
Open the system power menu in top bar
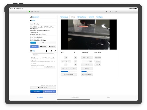(111, 11)
